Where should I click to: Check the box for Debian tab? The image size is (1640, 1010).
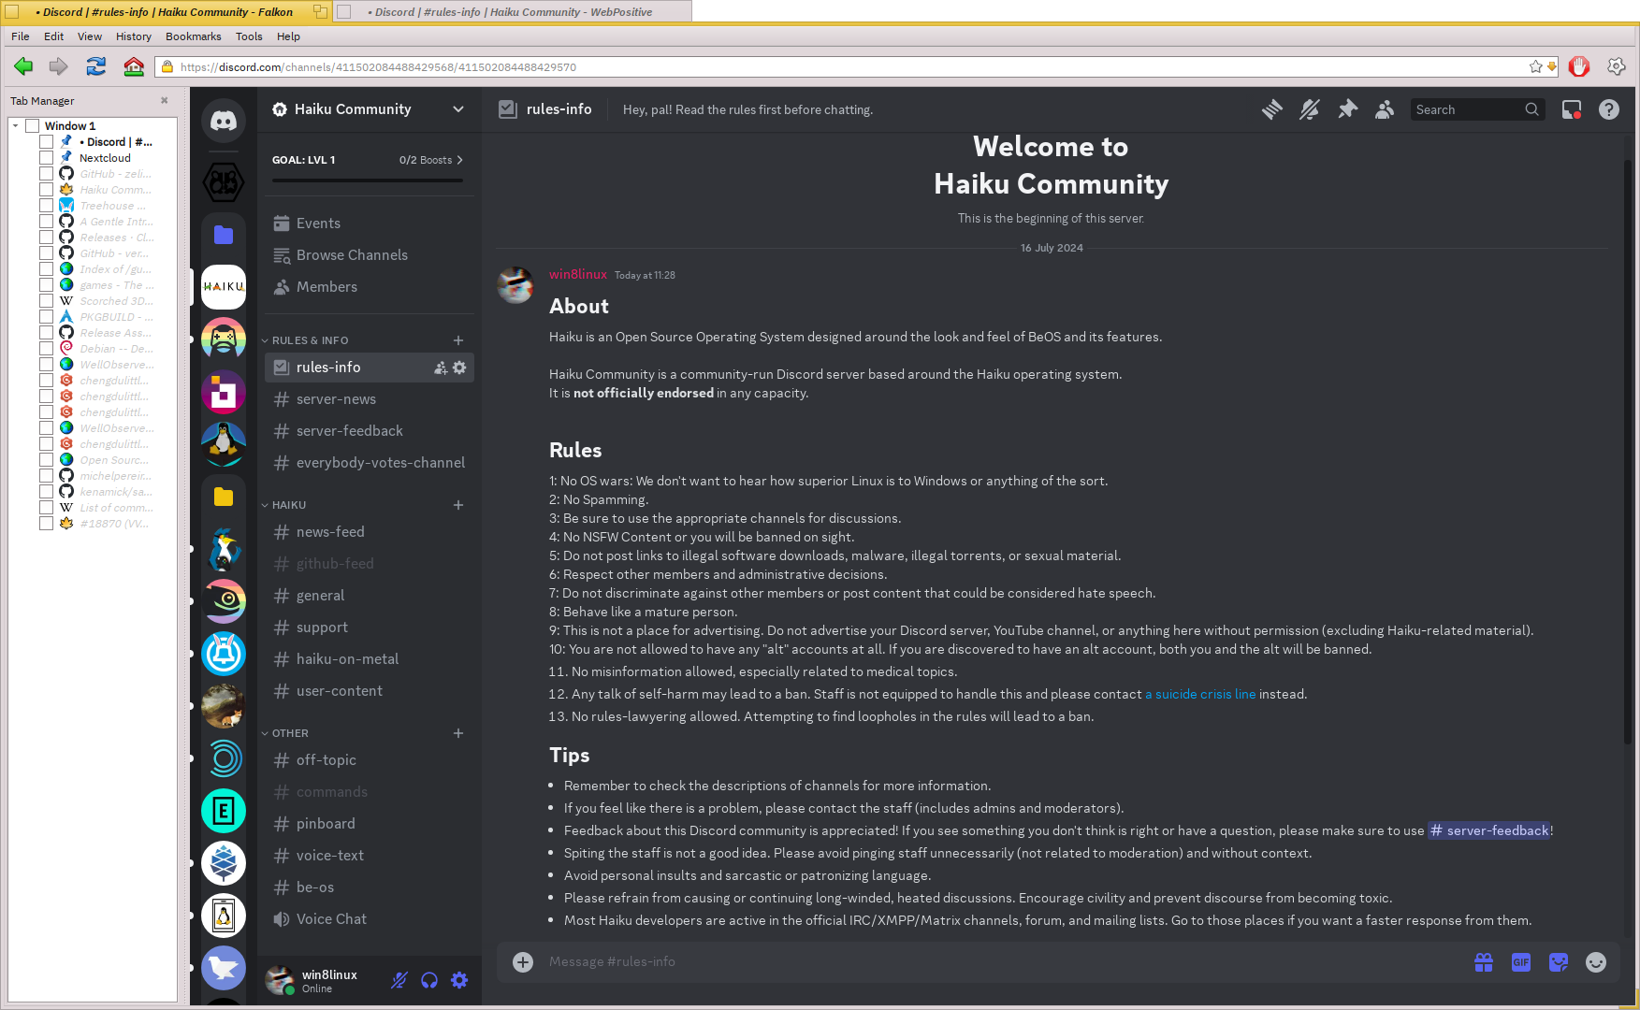(x=46, y=349)
